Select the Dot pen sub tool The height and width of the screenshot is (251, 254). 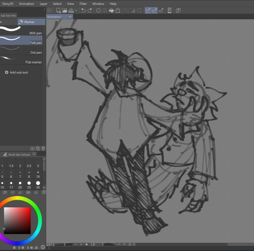(21, 50)
